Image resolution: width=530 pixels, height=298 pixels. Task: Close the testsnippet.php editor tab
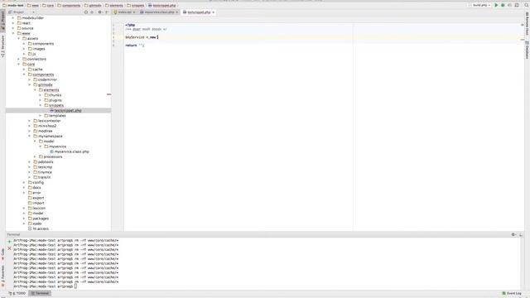[214, 12]
